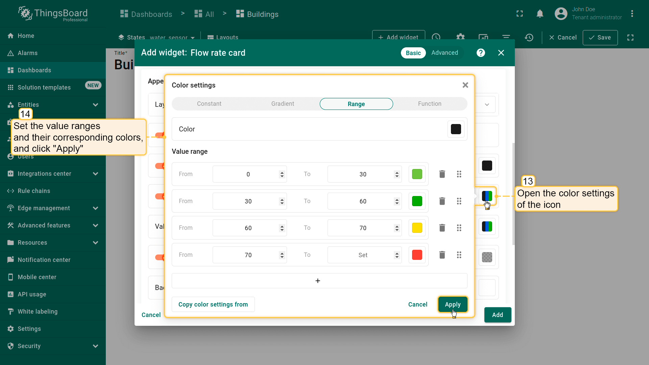Go to Rule chains in the sidebar
This screenshot has height=365, width=649.
[34, 191]
